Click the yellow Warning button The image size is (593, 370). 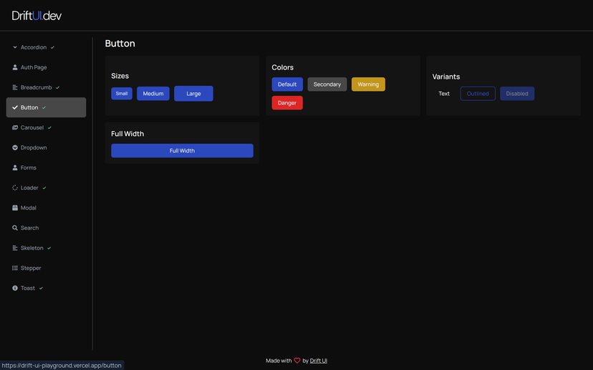(x=368, y=84)
